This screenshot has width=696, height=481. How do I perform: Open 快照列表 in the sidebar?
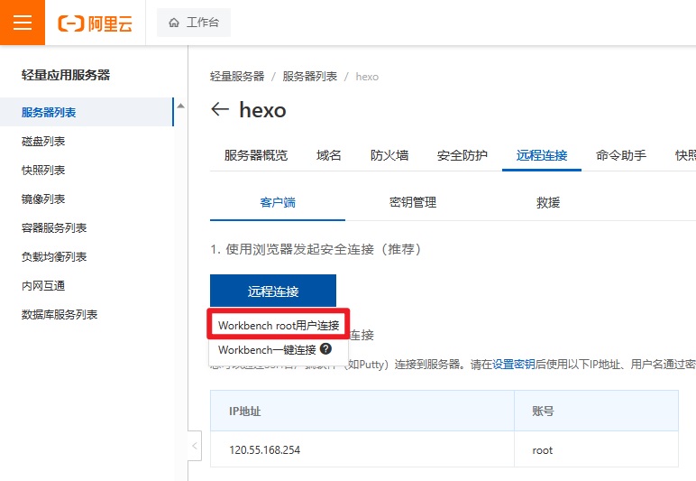[43, 170]
